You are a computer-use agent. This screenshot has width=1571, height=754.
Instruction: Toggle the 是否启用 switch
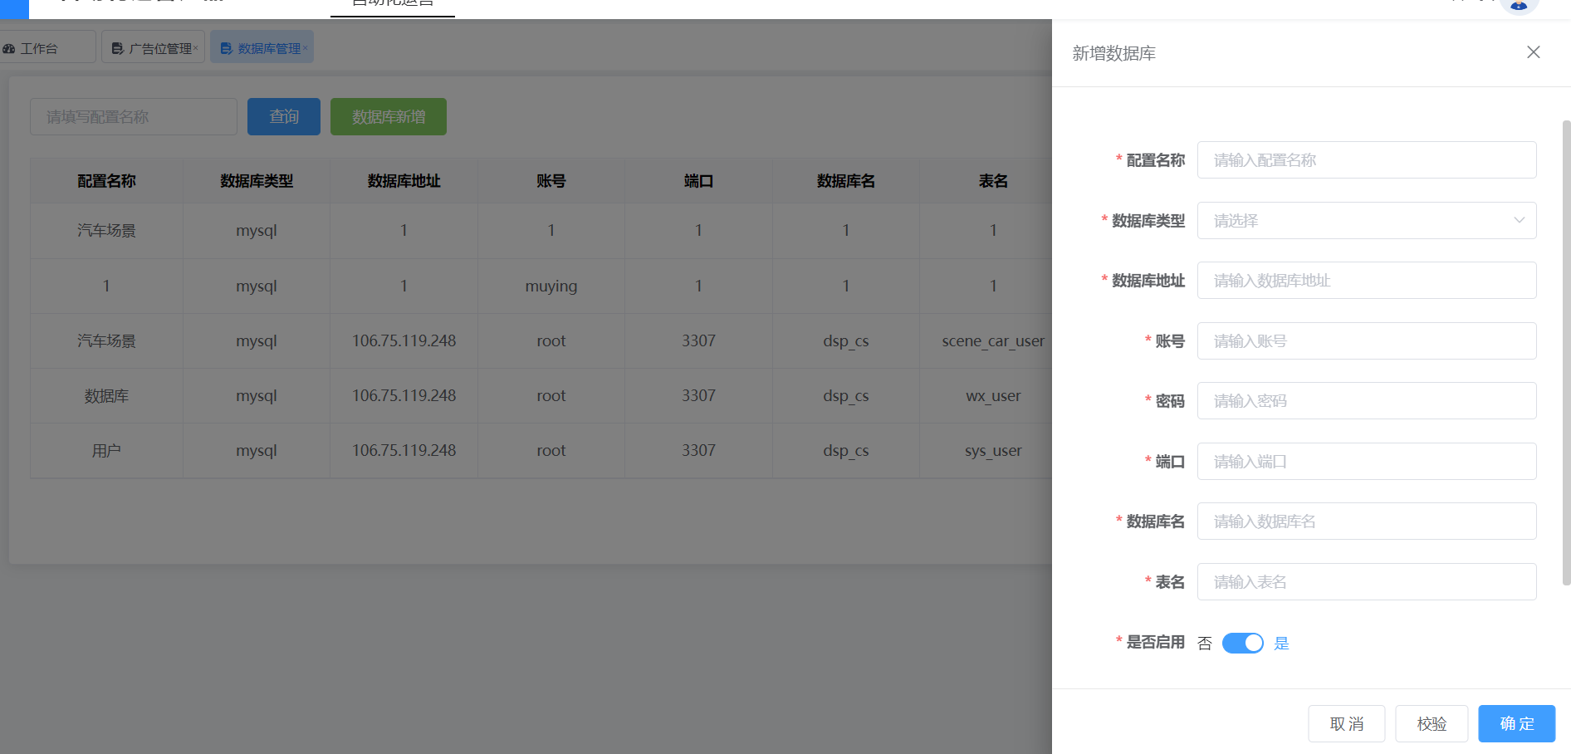1242,643
